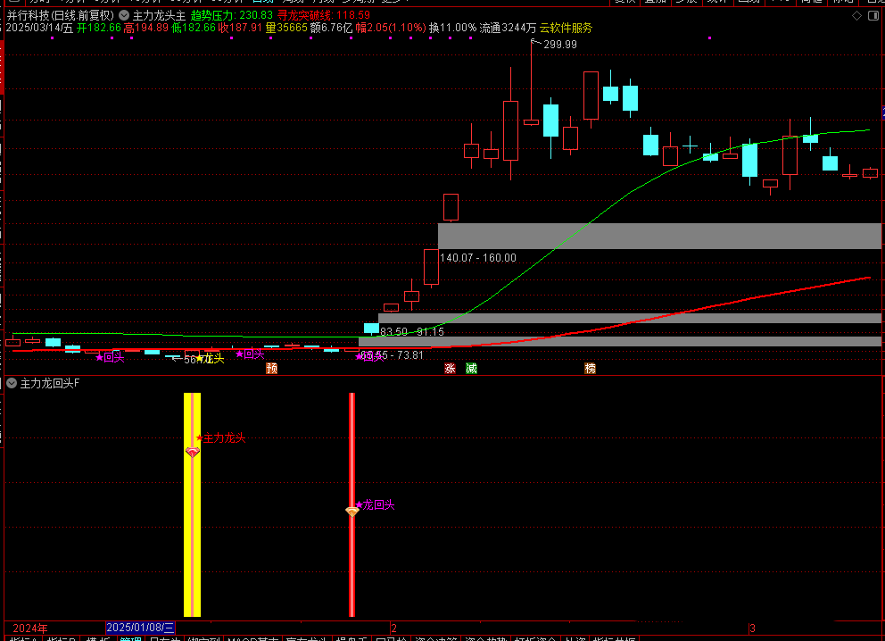Click the orange 预 event marker icon
885x641 pixels.
coord(271,368)
